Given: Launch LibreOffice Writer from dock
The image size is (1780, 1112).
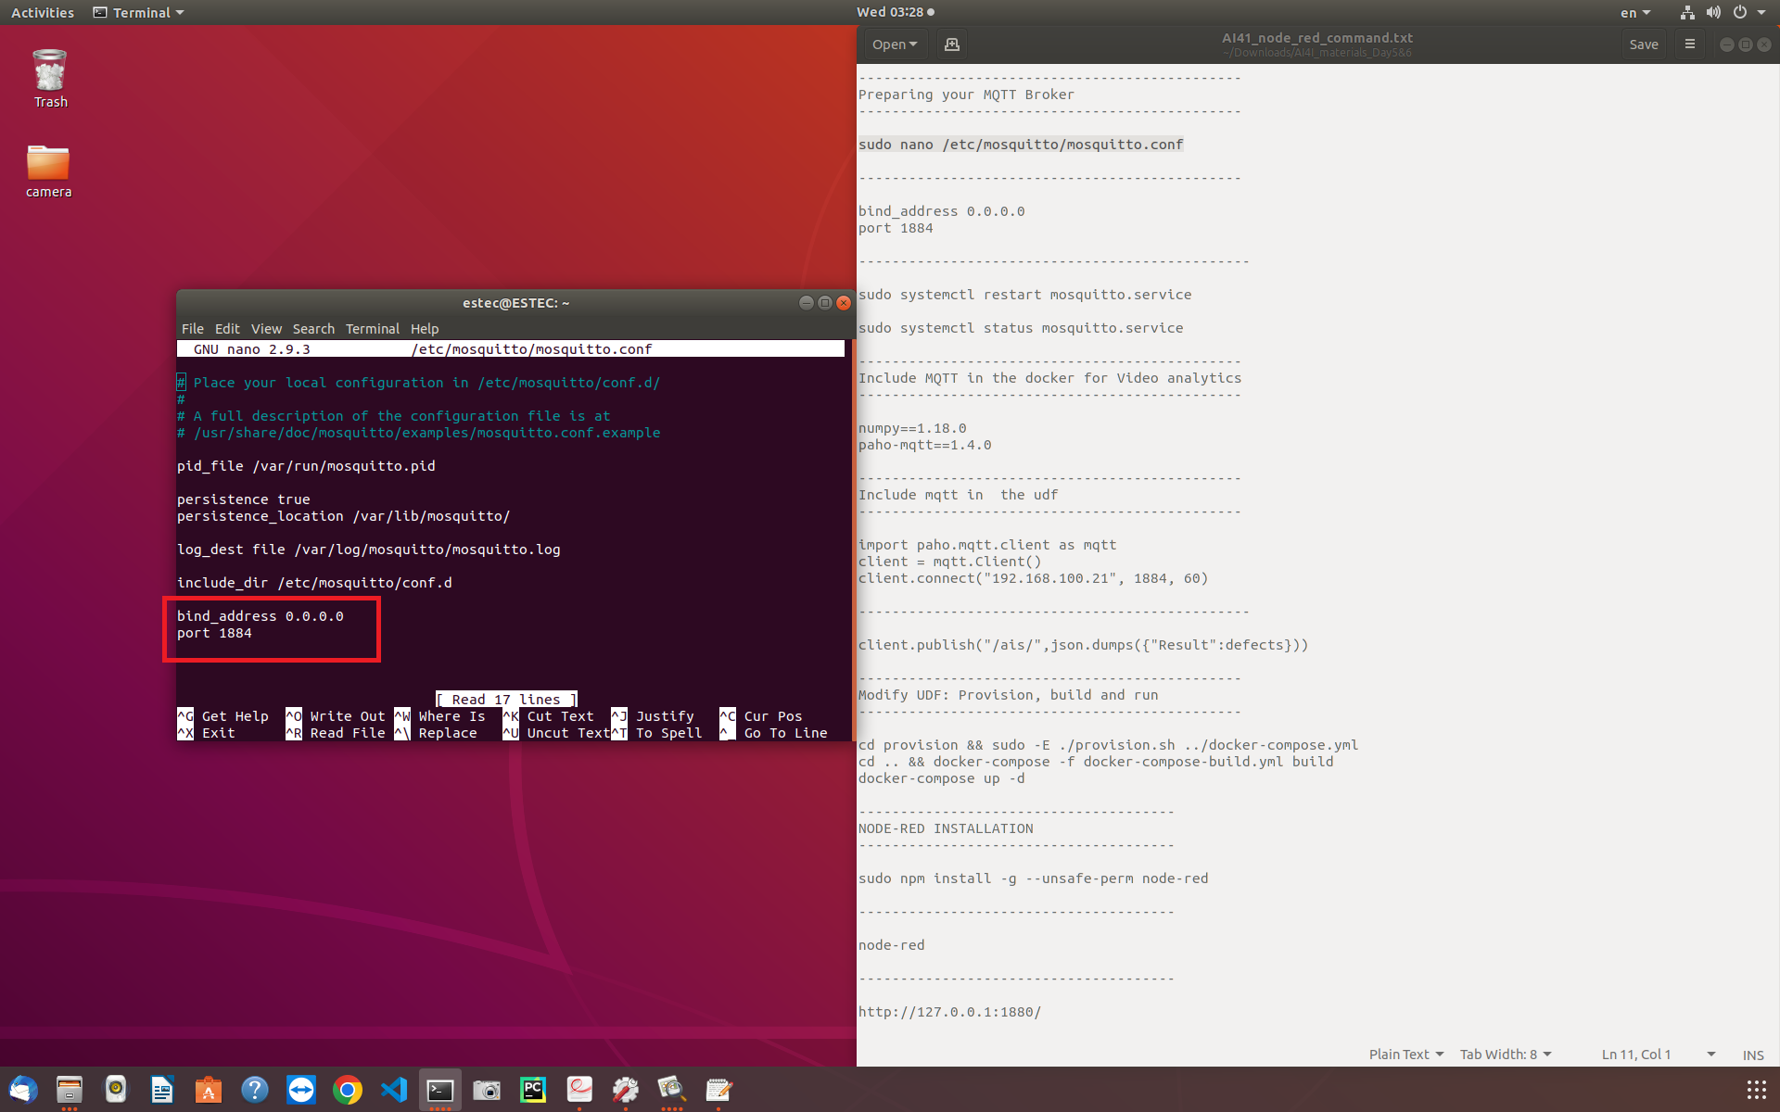Looking at the screenshot, I should [x=162, y=1090].
